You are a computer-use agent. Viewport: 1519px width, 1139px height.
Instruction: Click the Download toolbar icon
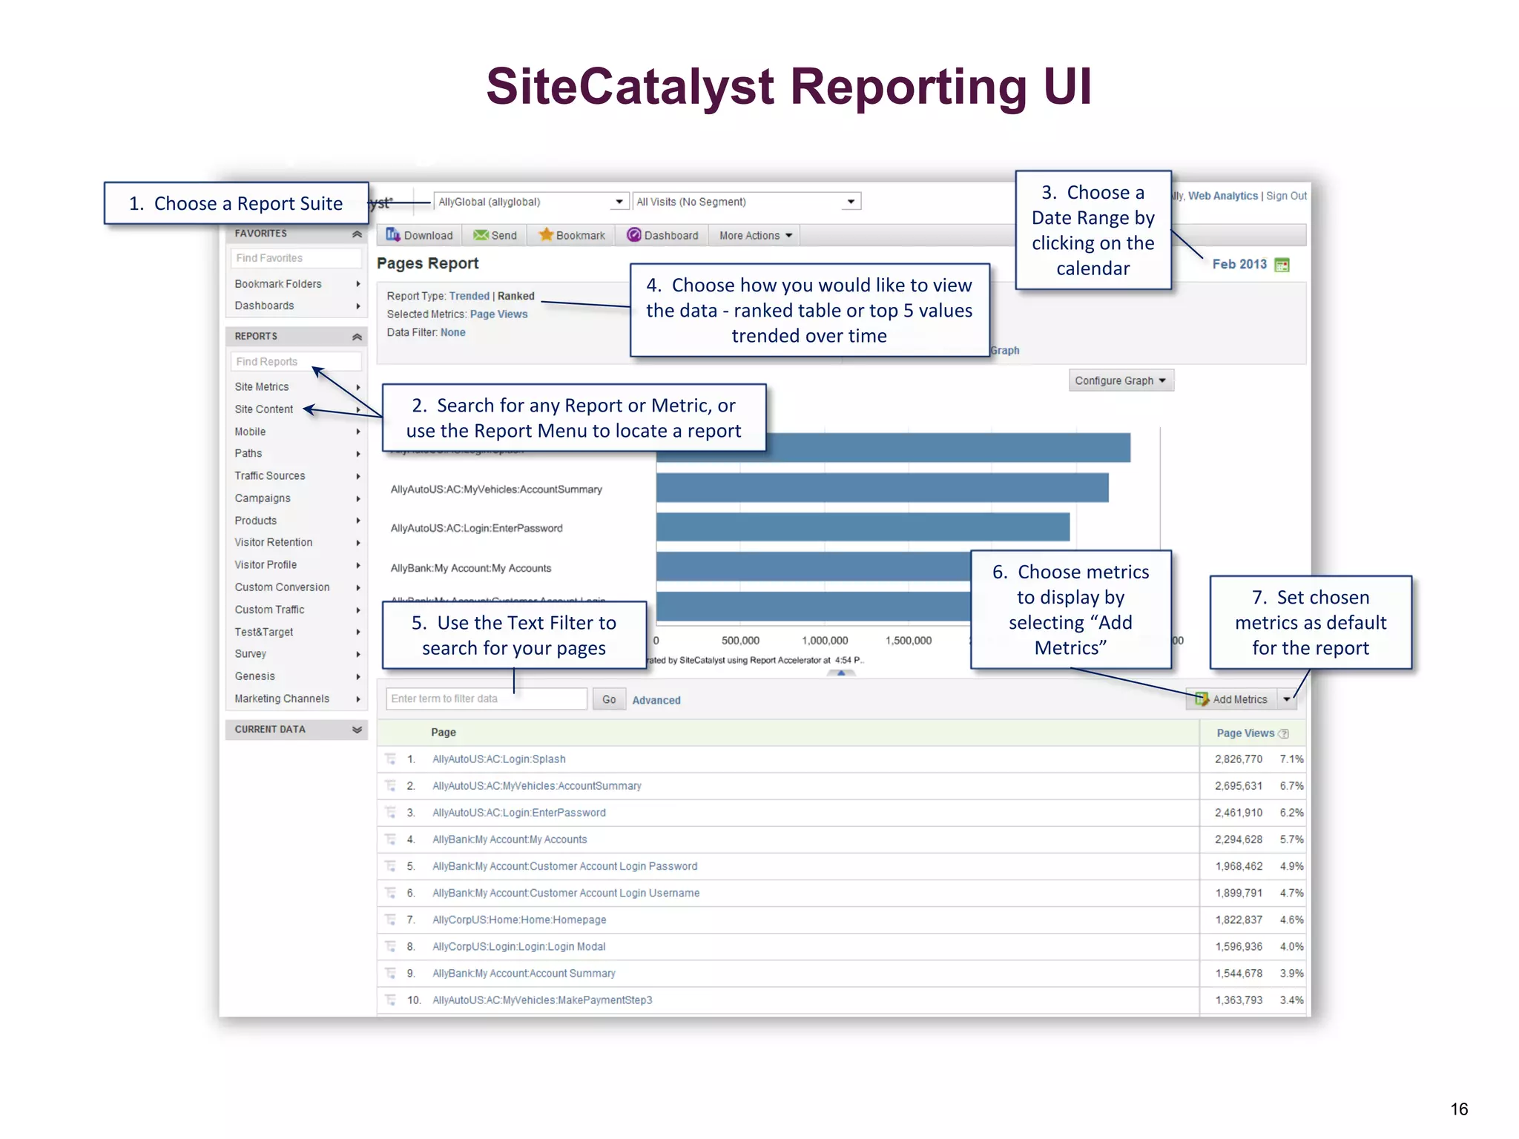click(x=392, y=235)
